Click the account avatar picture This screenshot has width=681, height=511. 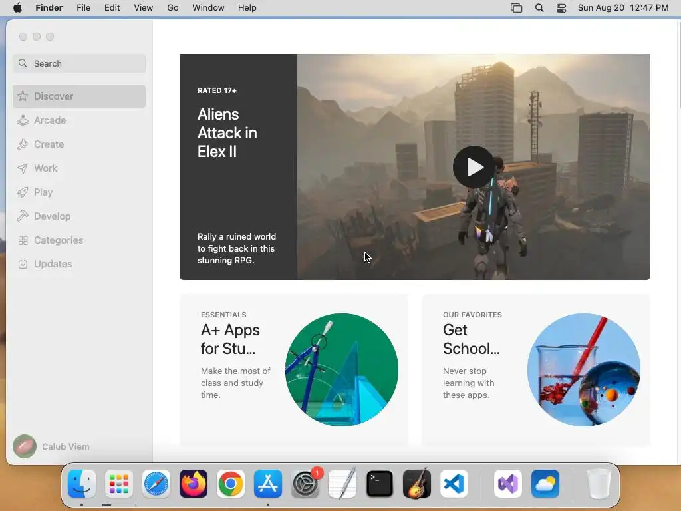coord(25,446)
